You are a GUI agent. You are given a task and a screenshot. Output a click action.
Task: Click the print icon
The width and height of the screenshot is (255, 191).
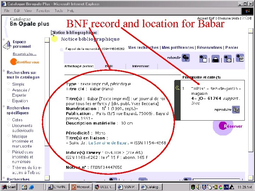pyautogui.click(x=215, y=59)
